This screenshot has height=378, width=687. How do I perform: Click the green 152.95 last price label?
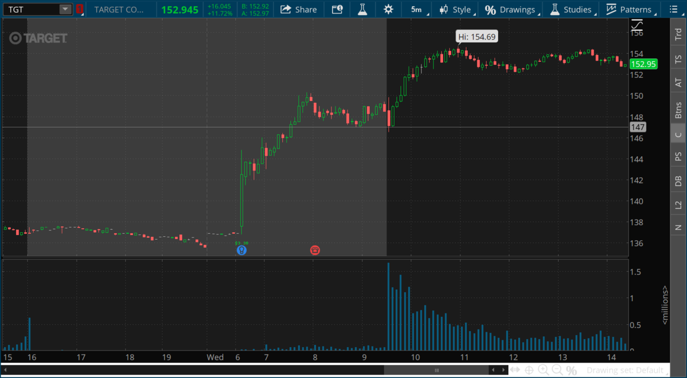click(x=643, y=64)
